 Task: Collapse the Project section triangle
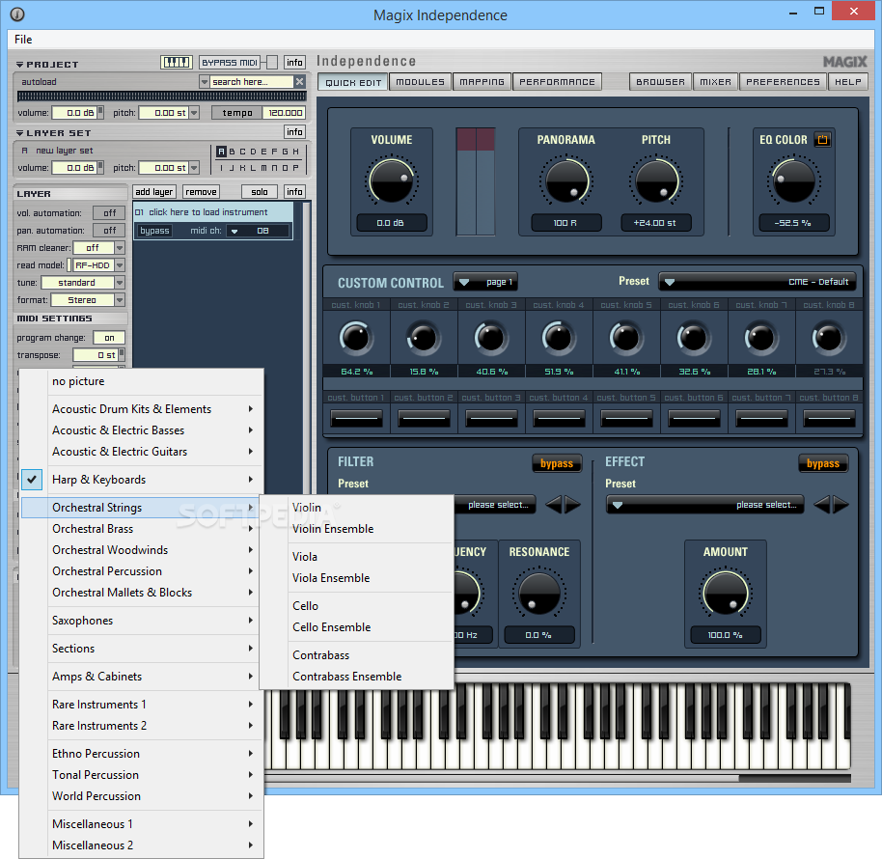click(19, 65)
